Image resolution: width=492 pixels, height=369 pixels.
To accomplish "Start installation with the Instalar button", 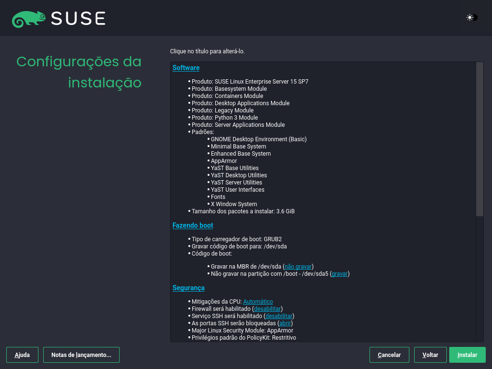I will (467, 355).
